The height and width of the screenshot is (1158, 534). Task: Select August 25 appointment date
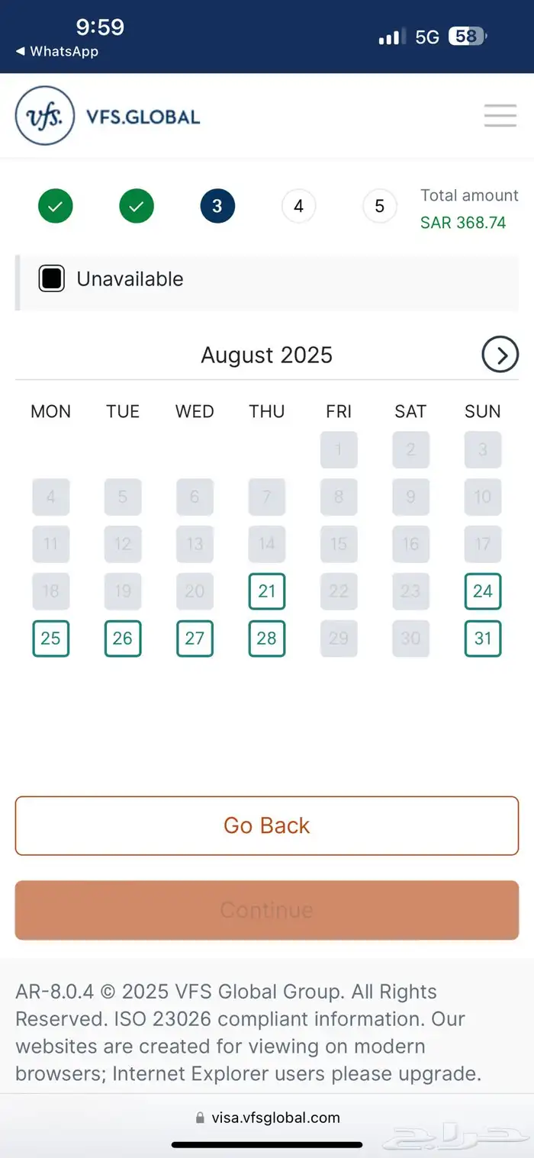[x=50, y=639]
